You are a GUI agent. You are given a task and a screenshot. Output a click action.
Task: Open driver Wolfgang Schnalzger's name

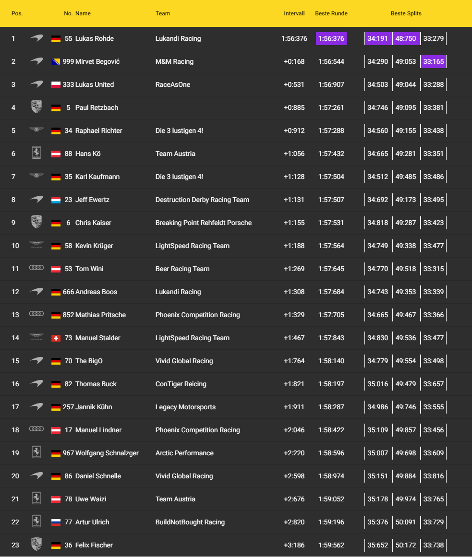107,453
